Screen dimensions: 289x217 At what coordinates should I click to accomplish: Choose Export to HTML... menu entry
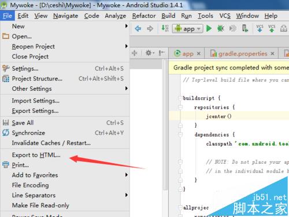pyautogui.click(x=65, y=155)
